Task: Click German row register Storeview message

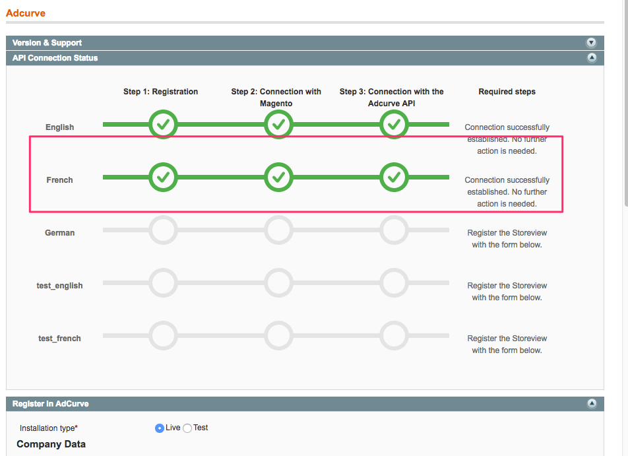Action: click(507, 239)
